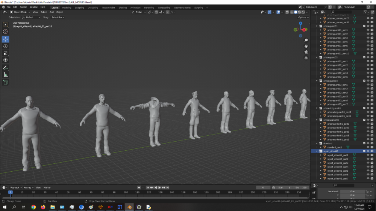Activate the Rotate tool
376x211 pixels.
[x=5, y=46]
